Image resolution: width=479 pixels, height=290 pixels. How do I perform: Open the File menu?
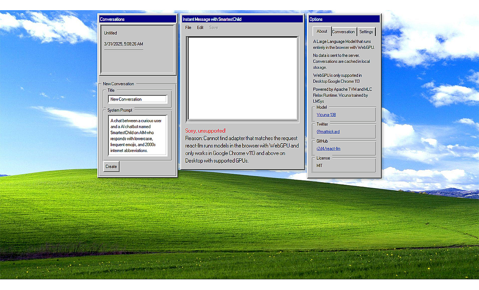tap(188, 28)
